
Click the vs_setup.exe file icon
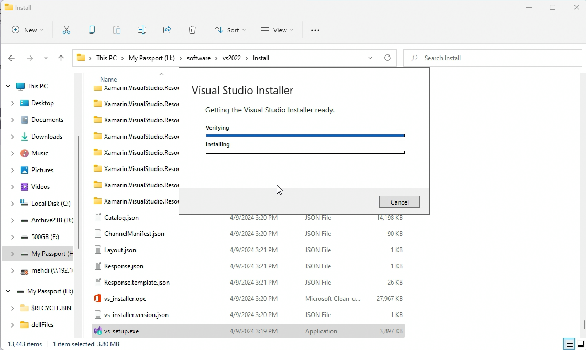click(x=97, y=331)
